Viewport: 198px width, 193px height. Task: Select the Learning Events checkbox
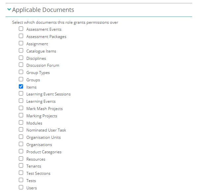click(21, 101)
